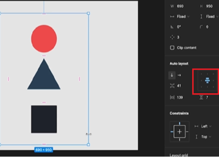Click the vertical padding icon beside 7
This screenshot has width=219, height=157.
201,97
